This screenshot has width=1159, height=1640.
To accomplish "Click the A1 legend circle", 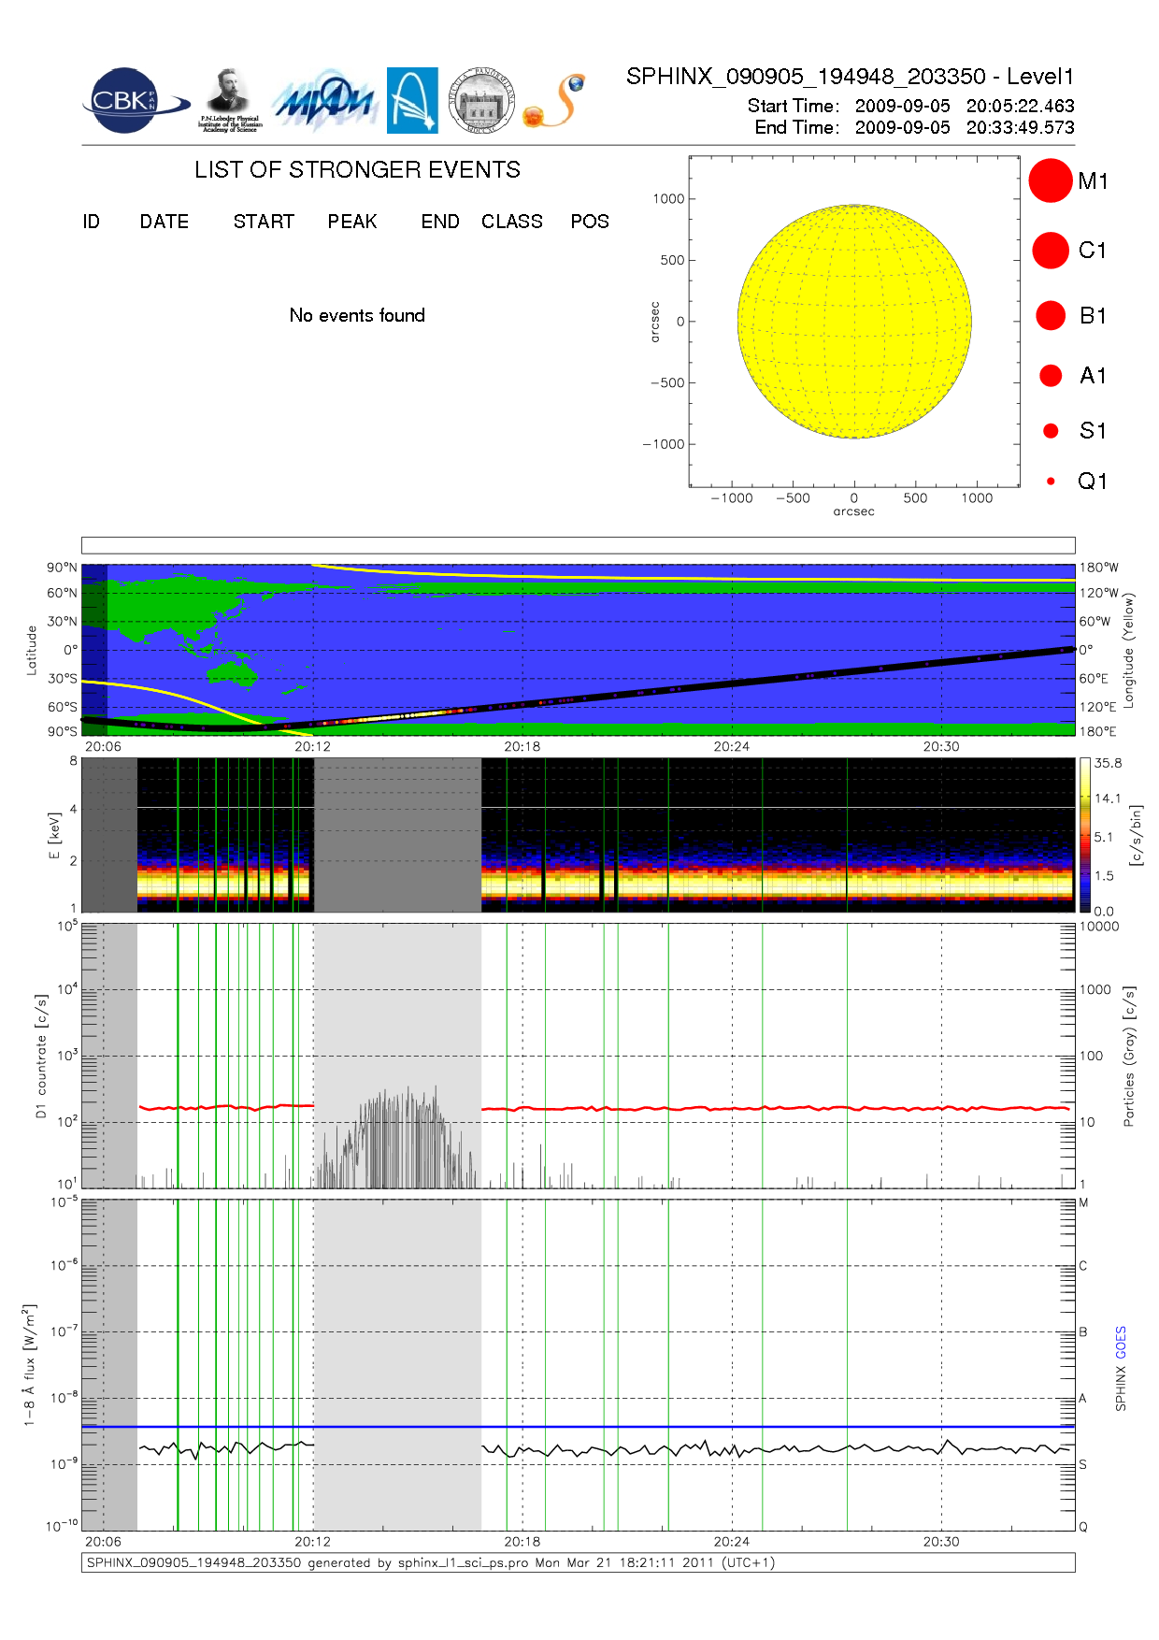I will pos(1050,376).
